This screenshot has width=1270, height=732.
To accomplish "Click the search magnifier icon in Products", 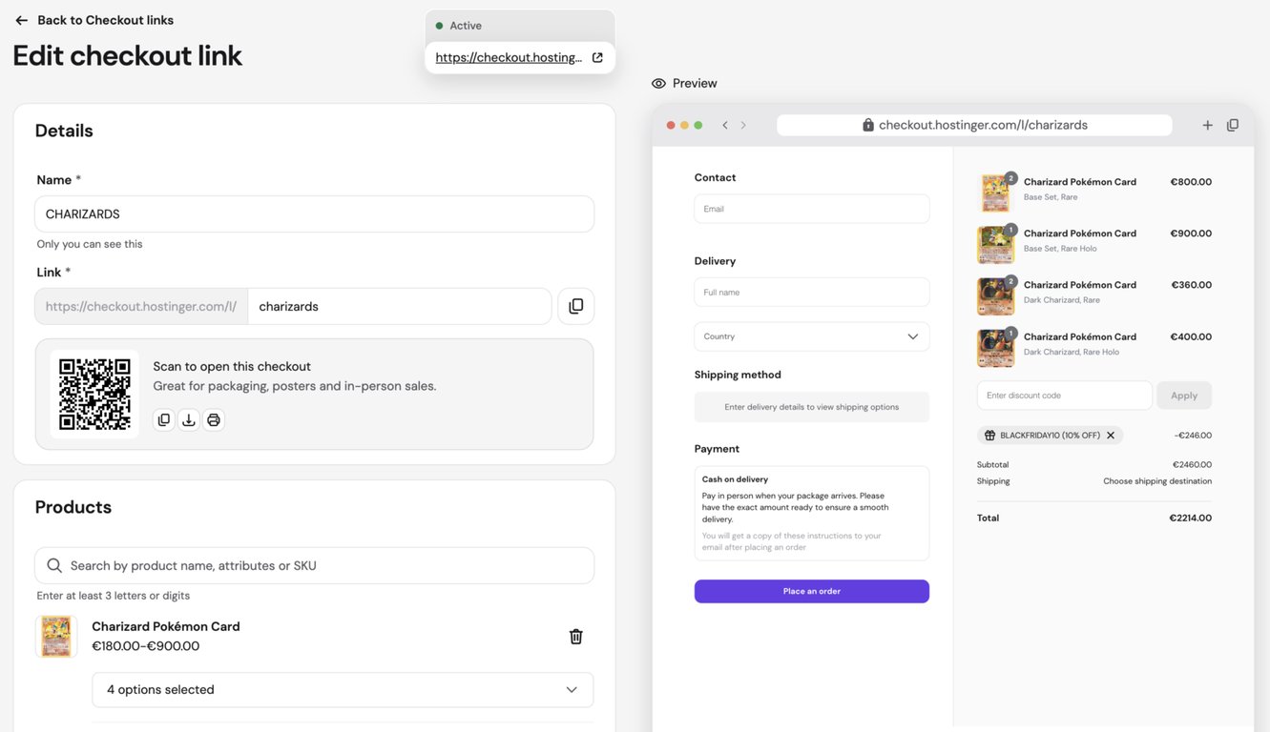I will pos(54,565).
